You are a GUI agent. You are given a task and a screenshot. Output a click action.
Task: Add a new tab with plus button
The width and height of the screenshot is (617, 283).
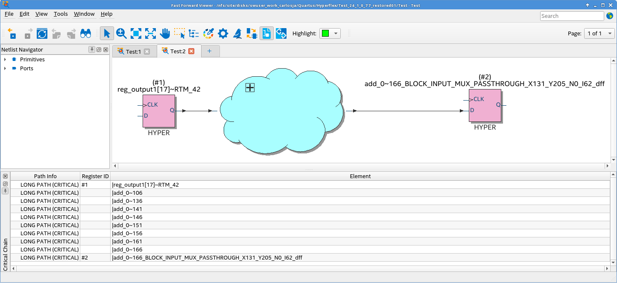click(x=209, y=51)
